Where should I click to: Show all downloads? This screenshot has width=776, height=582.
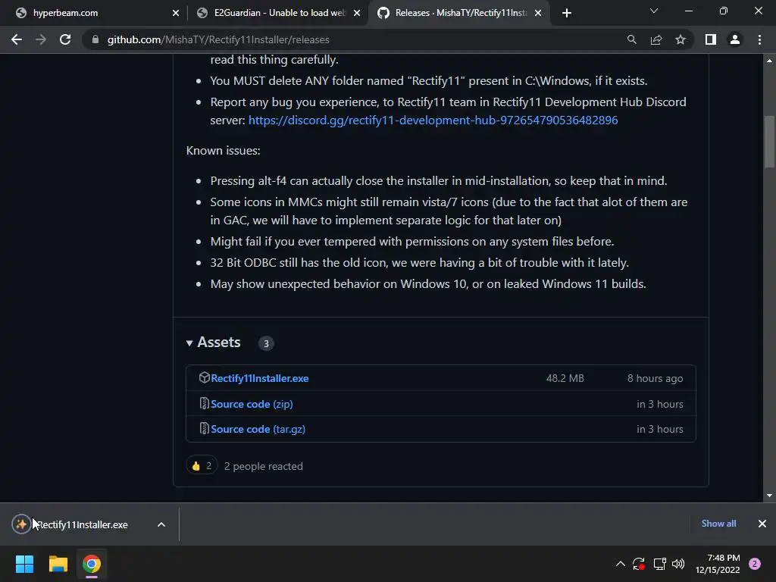718,524
